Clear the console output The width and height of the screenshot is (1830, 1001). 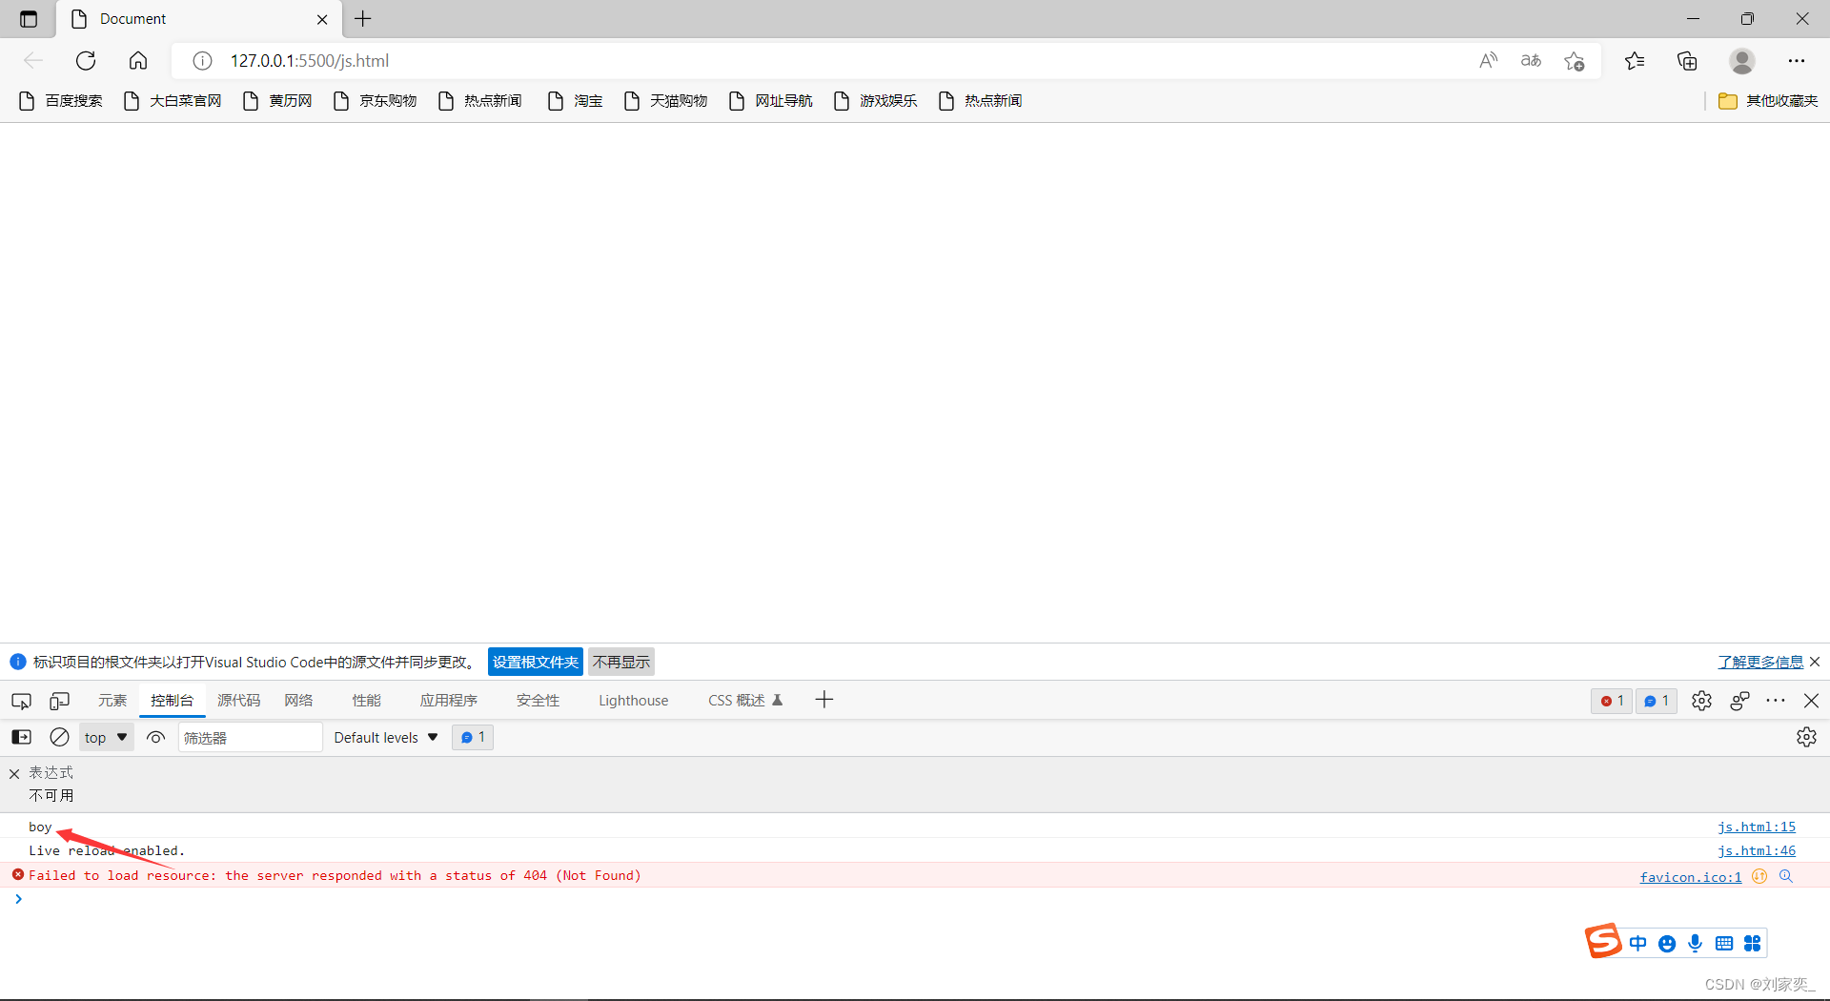(x=59, y=737)
